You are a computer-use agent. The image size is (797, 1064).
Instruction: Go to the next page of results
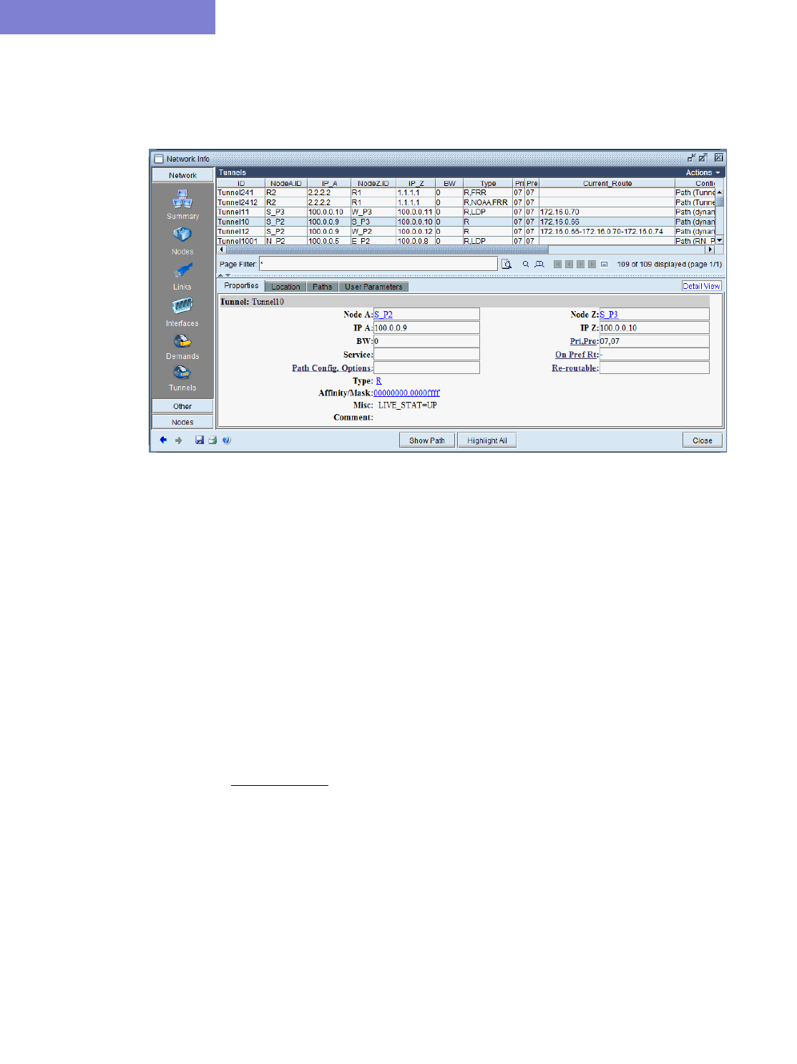pos(580,265)
